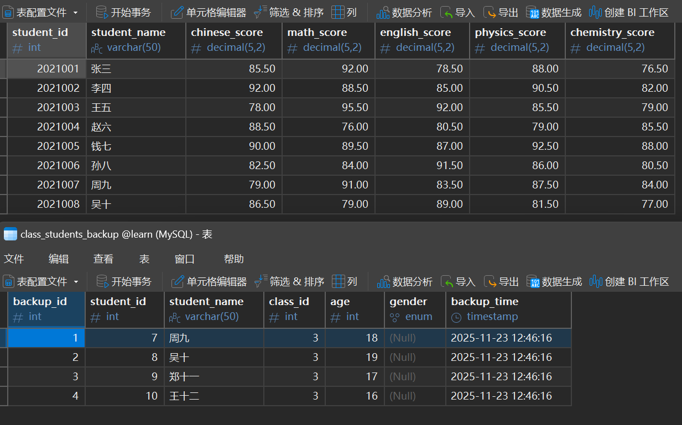Screen dimensions: 682x425
Task: Click 导入 in class_students_backup window
Action: click(x=458, y=281)
